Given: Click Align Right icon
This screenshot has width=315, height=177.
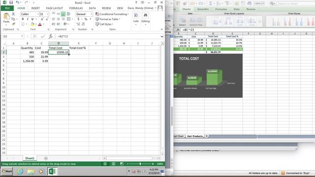Looking at the screenshot, I should pos(63,19).
